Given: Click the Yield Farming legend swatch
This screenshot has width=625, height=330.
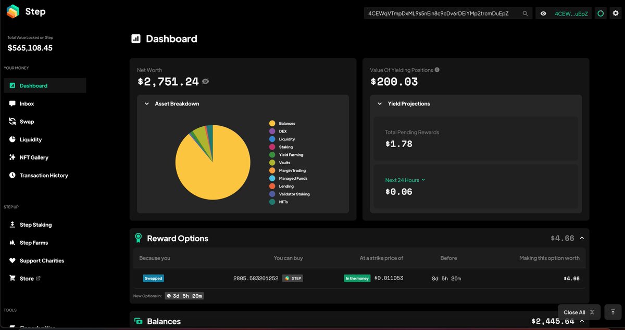Looking at the screenshot, I should (x=272, y=155).
